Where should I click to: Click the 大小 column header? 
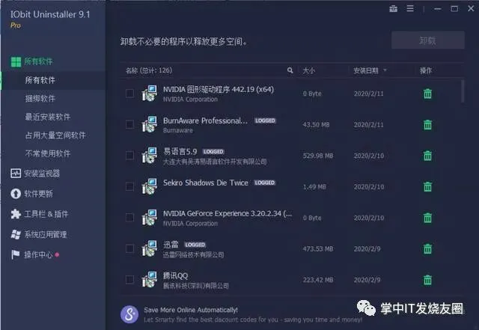[x=308, y=70]
